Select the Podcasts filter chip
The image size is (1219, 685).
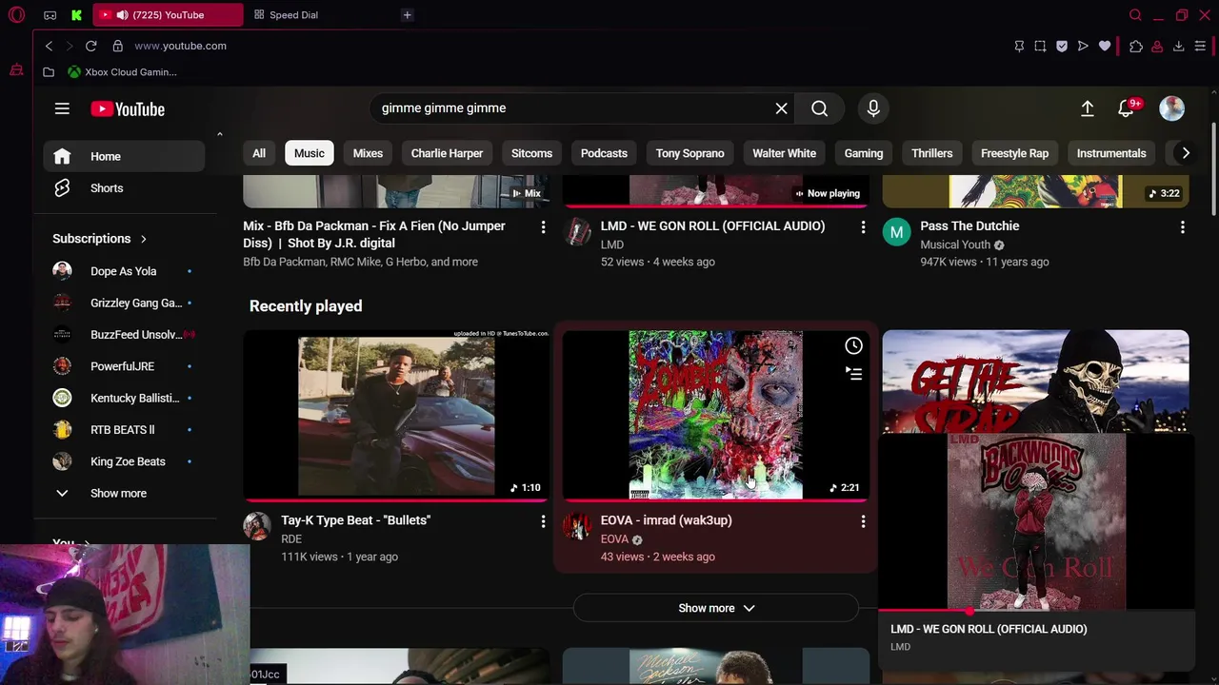point(604,153)
